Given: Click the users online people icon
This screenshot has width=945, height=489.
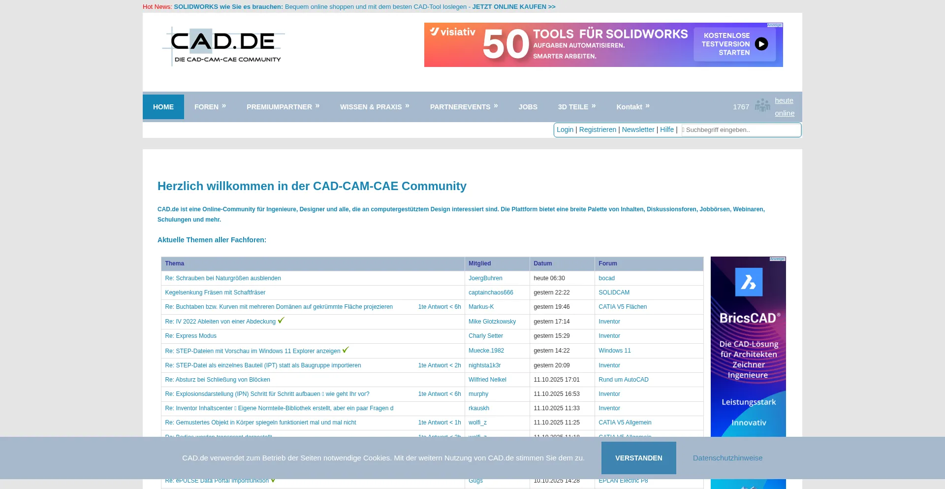Looking at the screenshot, I should tap(762, 105).
